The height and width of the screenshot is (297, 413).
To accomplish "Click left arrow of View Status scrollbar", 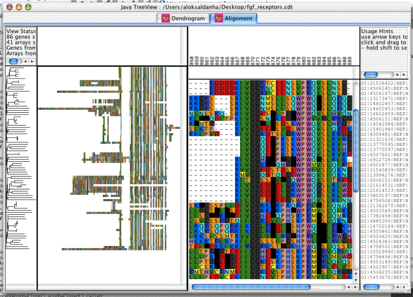I will point(25,61).
